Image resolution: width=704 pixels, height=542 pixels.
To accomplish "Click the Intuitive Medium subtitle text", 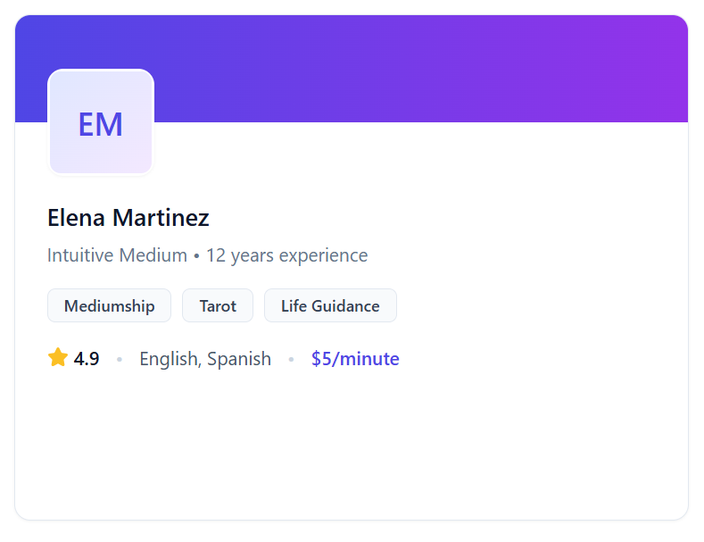I will (x=117, y=255).
